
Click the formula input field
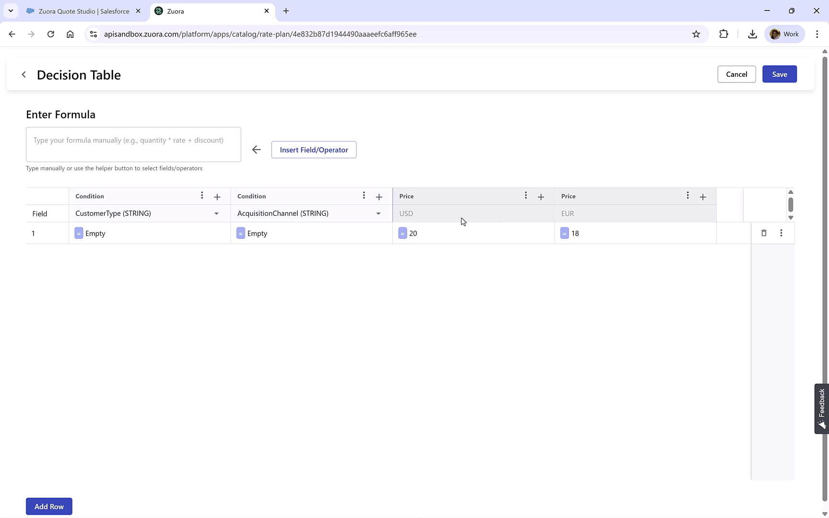pos(133,144)
